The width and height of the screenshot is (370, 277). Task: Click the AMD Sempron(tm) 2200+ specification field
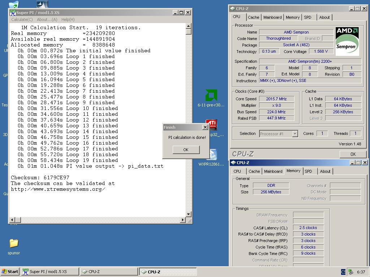pyautogui.click(x=310, y=61)
